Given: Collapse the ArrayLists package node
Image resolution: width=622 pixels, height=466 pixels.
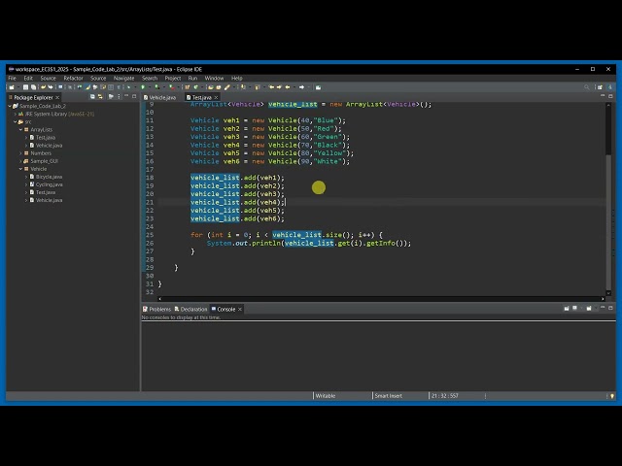Looking at the screenshot, I should [20, 129].
